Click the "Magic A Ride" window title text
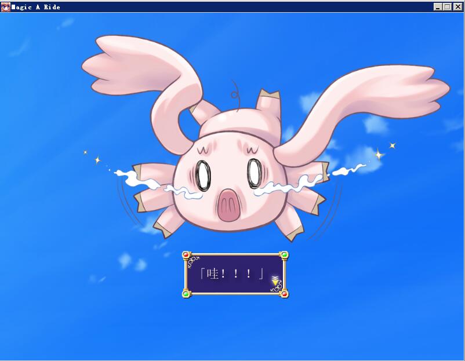Viewport: 465px width, 361px height. [35, 7]
